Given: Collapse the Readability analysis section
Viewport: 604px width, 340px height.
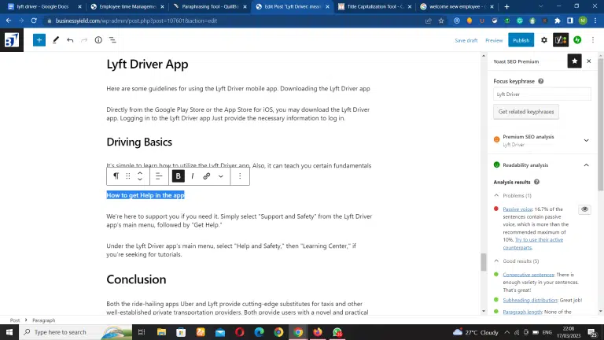Looking at the screenshot, I should [586, 165].
